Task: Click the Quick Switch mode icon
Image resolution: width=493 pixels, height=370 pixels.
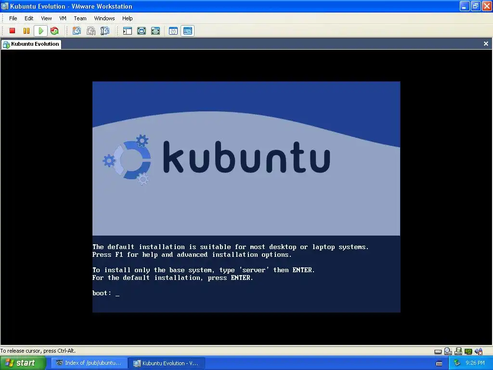Action: [x=156, y=31]
